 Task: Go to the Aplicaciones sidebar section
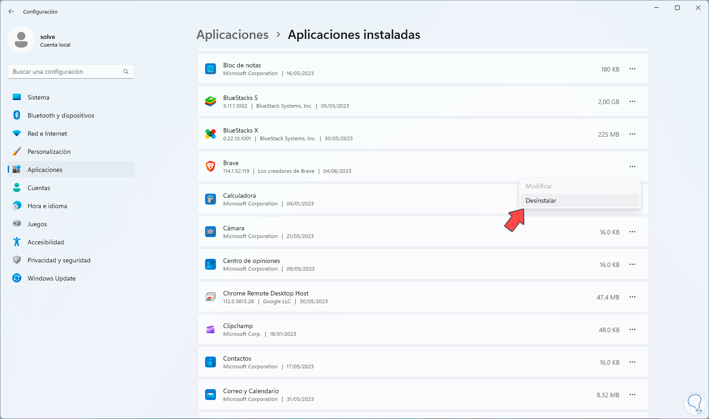click(x=71, y=170)
